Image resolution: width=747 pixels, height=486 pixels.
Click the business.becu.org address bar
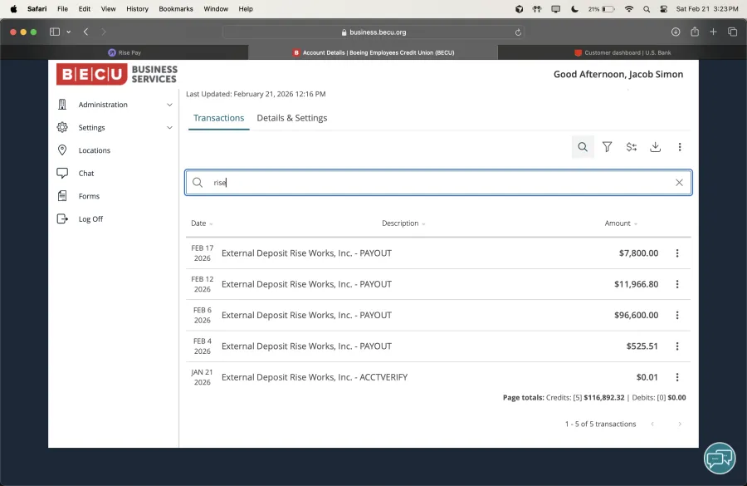click(373, 32)
